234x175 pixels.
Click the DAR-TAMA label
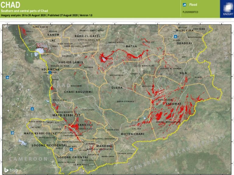coord(199,29)
